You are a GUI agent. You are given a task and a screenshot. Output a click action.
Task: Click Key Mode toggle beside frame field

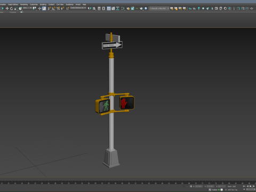coord(244,190)
